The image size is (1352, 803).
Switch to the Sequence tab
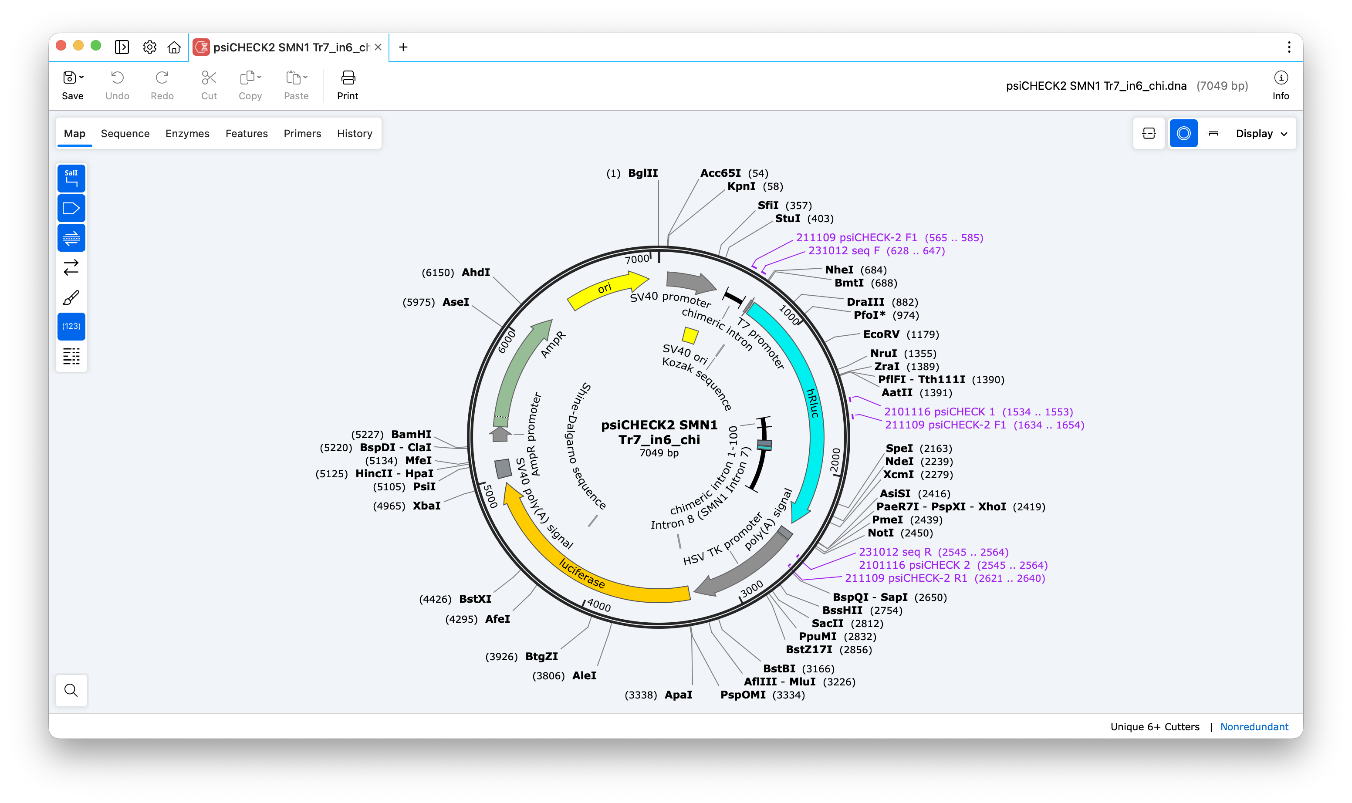click(x=125, y=134)
